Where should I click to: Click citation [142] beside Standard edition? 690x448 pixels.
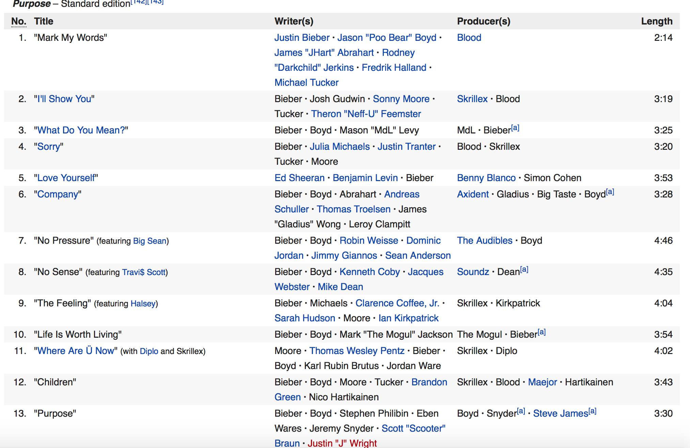click(139, 2)
